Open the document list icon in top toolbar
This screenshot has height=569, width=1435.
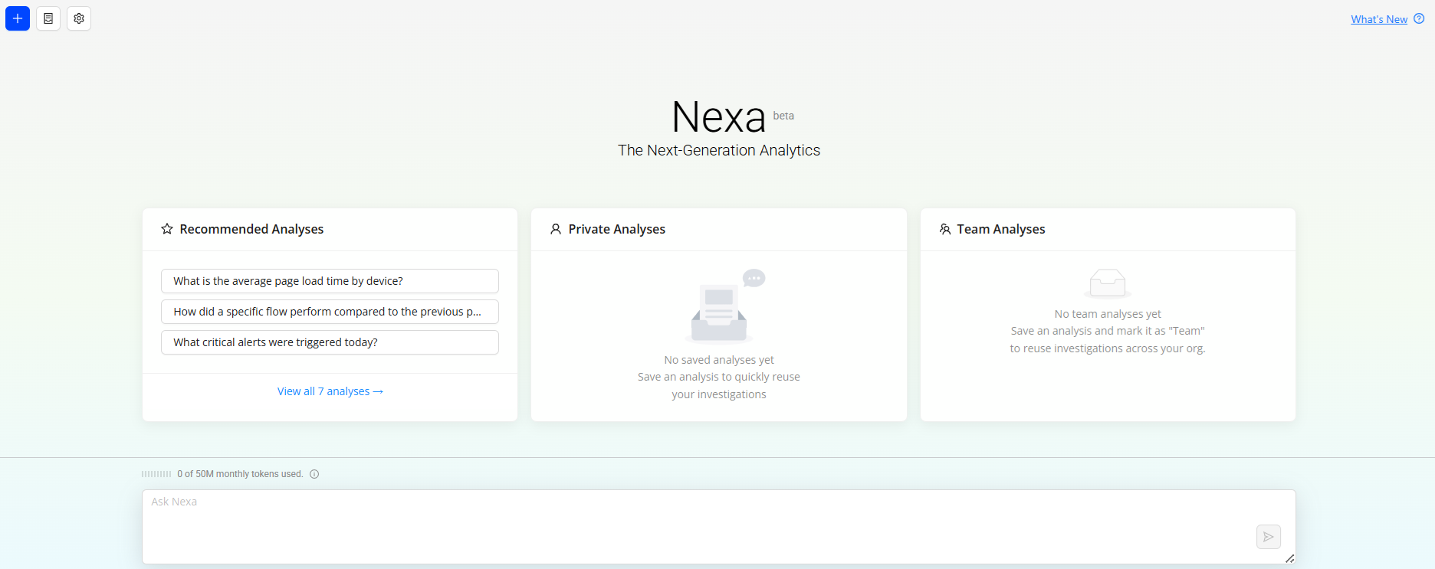[48, 18]
